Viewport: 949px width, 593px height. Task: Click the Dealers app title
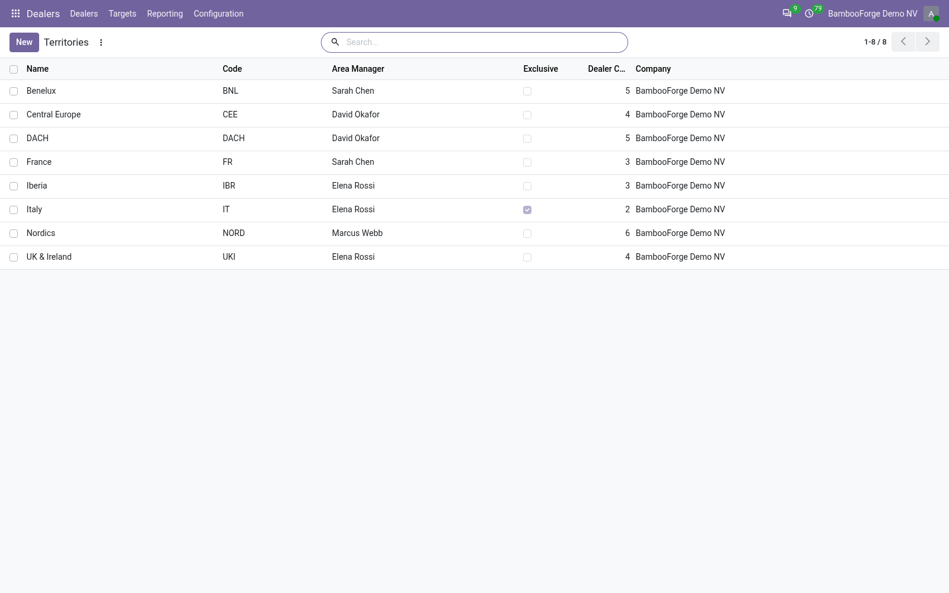pyautogui.click(x=43, y=14)
